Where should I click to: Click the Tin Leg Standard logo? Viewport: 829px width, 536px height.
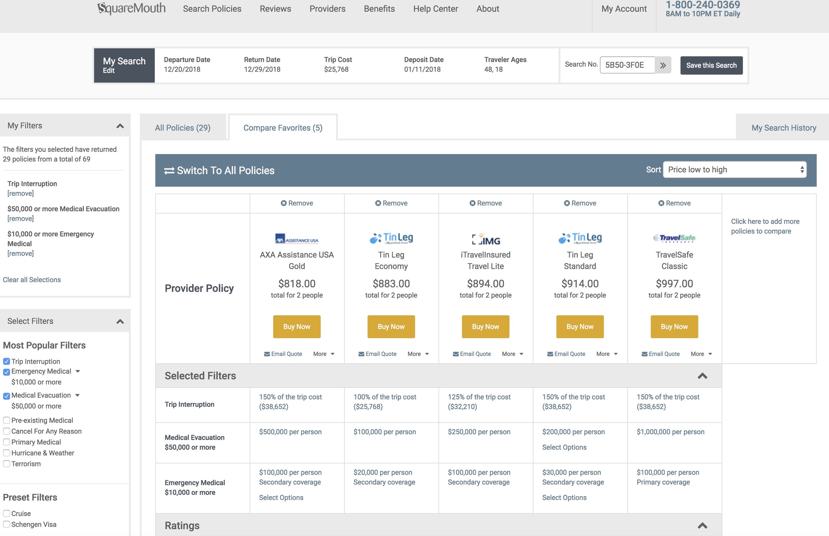tap(580, 238)
